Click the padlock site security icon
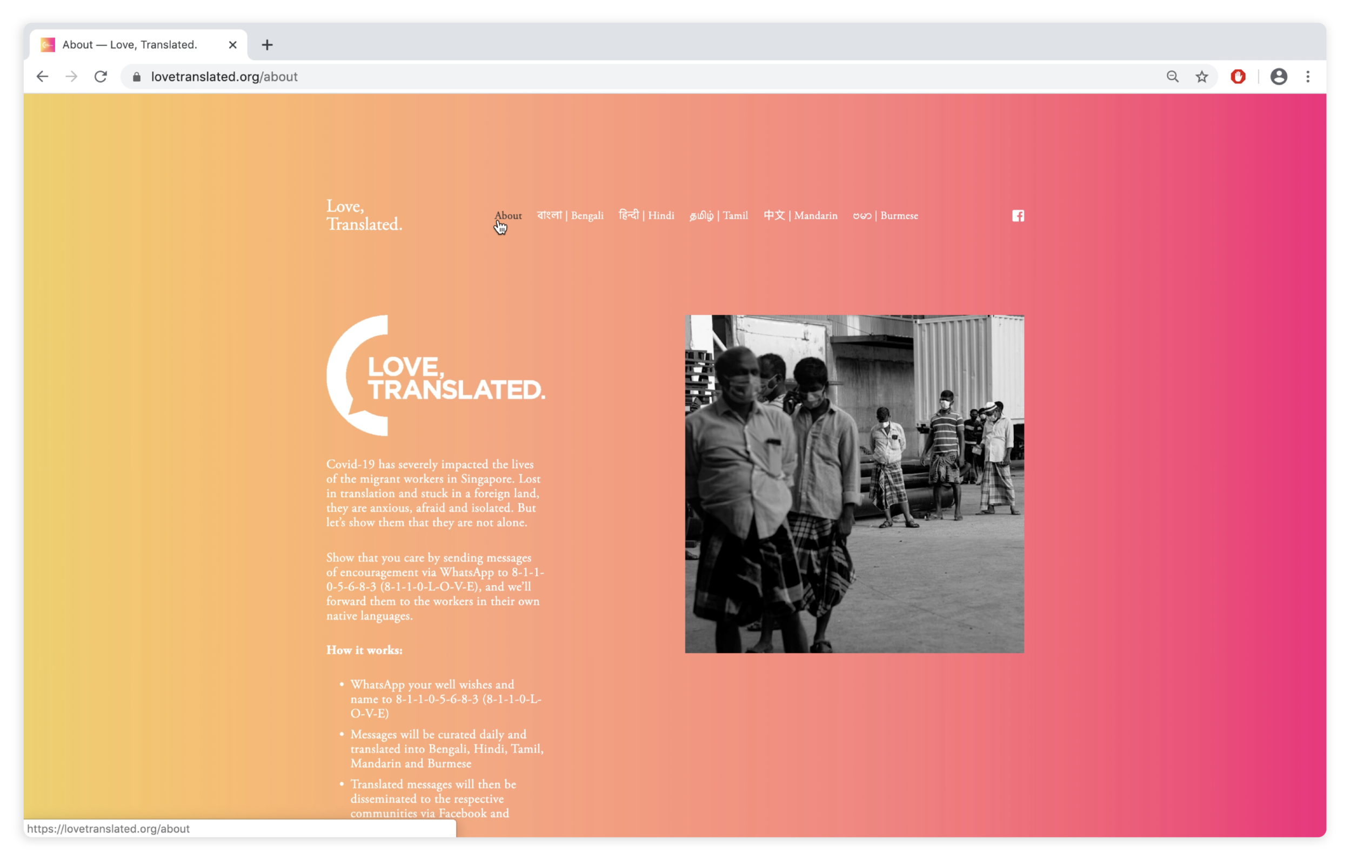The image size is (1351, 860). tap(136, 77)
